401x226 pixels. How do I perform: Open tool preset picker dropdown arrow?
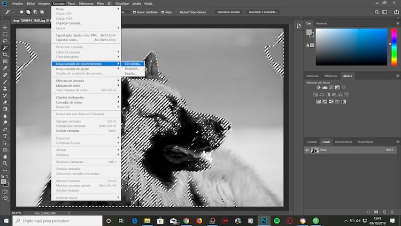pos(13,12)
